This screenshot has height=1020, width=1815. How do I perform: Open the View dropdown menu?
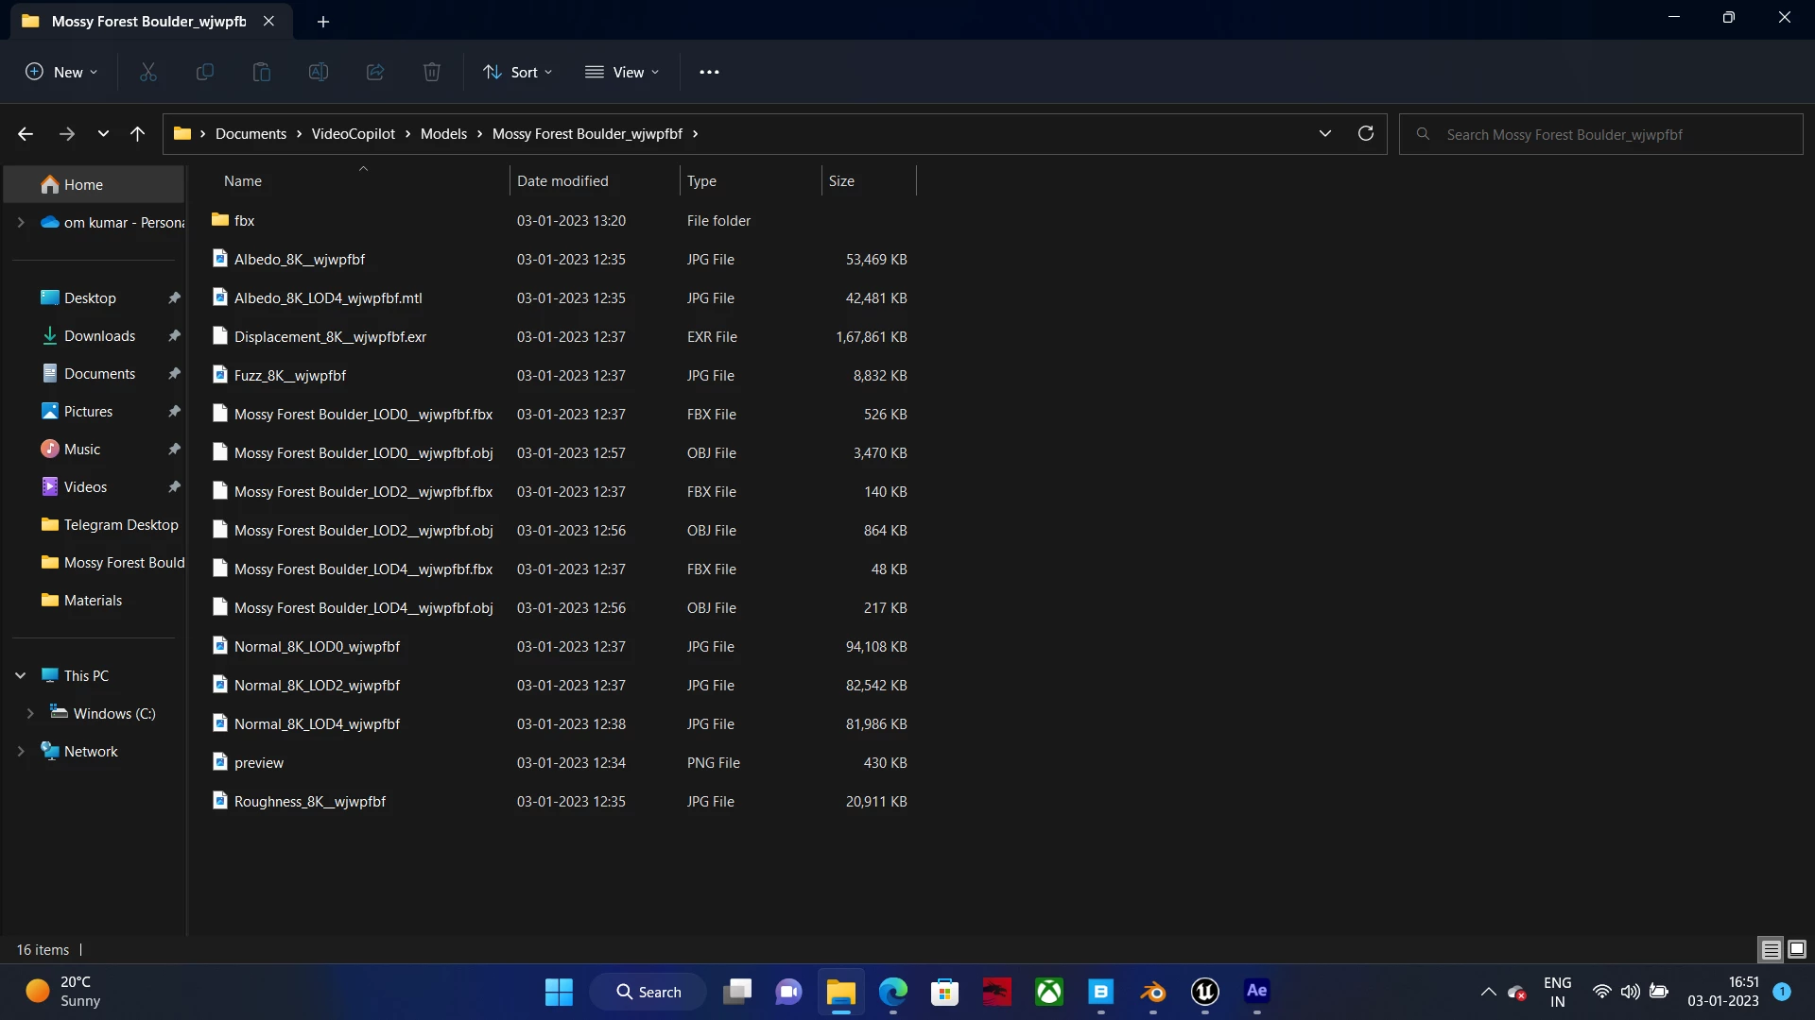click(622, 72)
